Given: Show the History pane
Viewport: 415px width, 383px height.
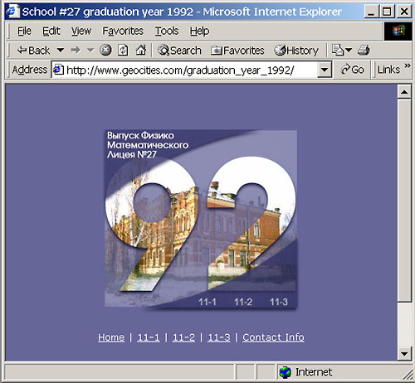Looking at the screenshot, I should tap(296, 51).
